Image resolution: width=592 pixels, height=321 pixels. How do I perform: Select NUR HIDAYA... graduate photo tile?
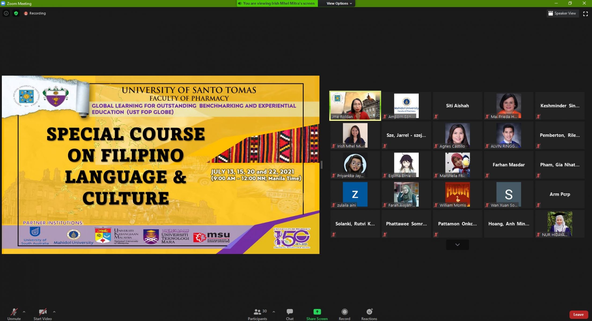(560, 224)
